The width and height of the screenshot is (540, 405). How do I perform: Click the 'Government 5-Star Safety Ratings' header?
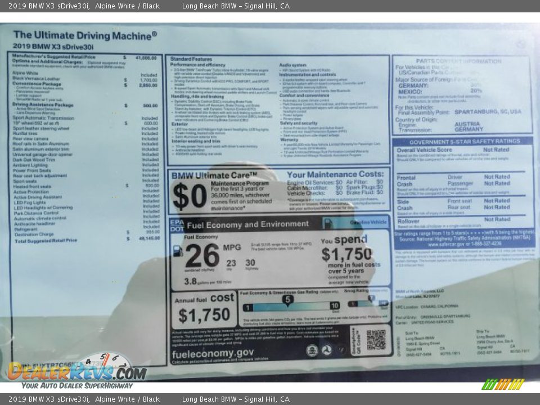(x=464, y=142)
